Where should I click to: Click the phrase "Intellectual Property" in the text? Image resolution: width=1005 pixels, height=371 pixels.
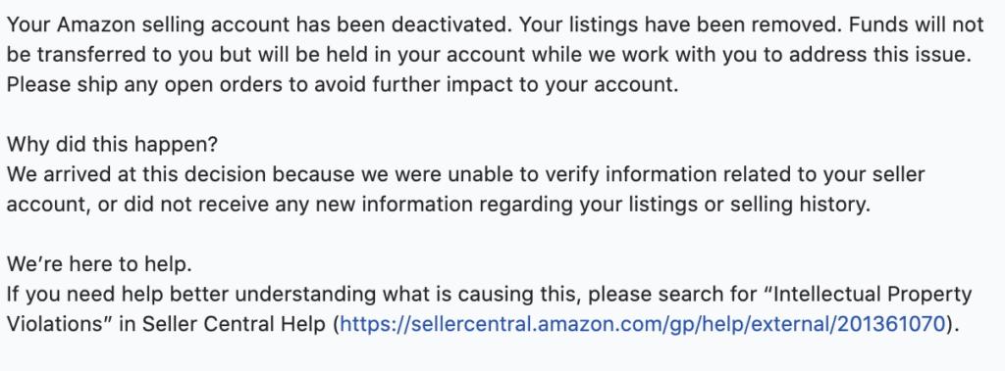(x=873, y=295)
